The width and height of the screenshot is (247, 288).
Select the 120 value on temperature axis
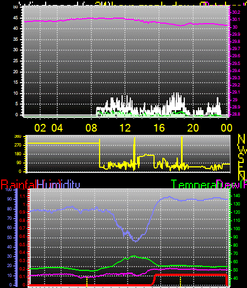[x=237, y=213]
